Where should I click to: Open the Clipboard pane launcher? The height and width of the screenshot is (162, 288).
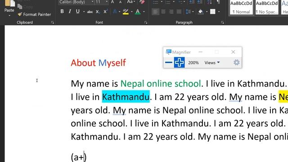[x=53, y=22]
